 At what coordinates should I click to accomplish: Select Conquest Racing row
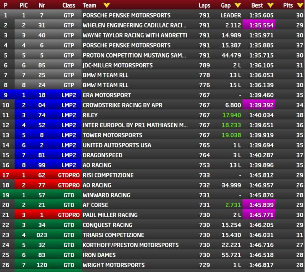(x=152, y=225)
